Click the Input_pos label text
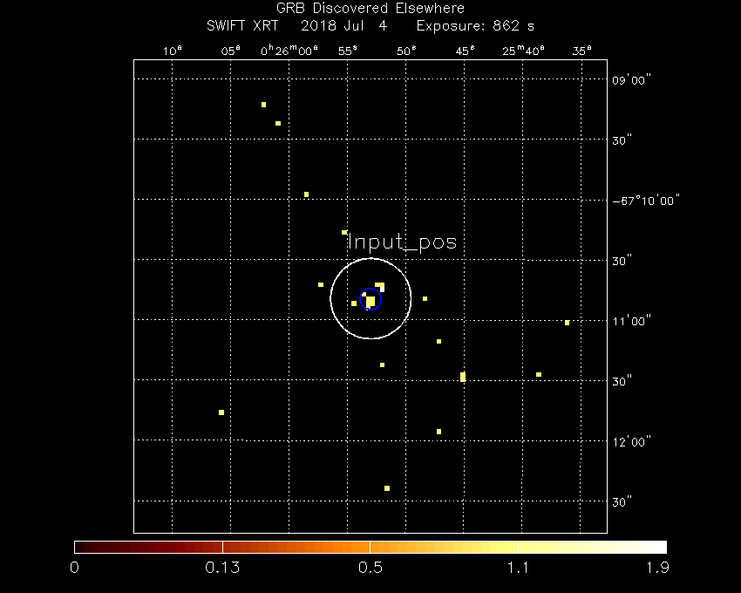Image resolution: width=741 pixels, height=593 pixels. pos(401,242)
